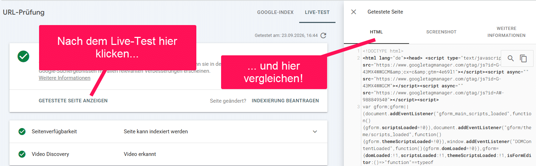Open the Weitere Informationen link
Viewport: 536px width, 166px height.
tap(65, 78)
